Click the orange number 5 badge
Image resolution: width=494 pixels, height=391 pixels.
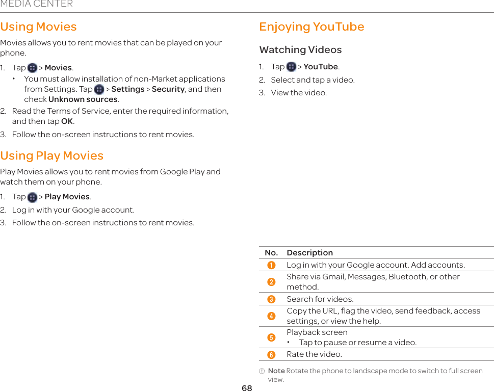271,337
